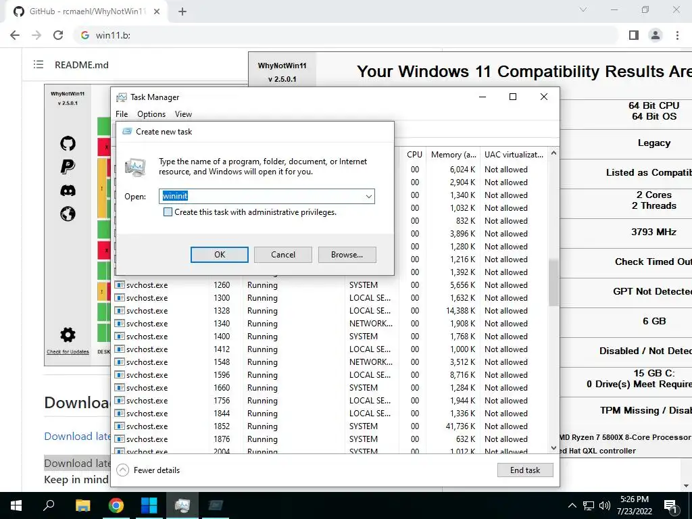Click the clock showing 5:26 PM
The height and width of the screenshot is (519, 692).
[x=635, y=499]
